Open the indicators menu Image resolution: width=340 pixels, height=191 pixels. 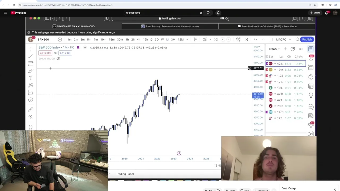(x=205, y=40)
